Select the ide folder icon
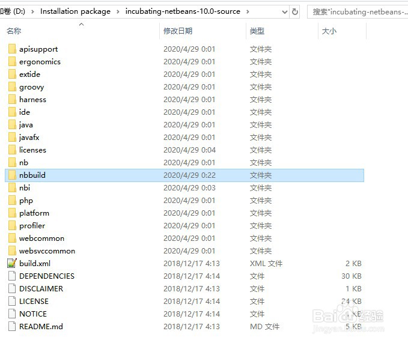This screenshot has height=343, width=408. [x=12, y=112]
